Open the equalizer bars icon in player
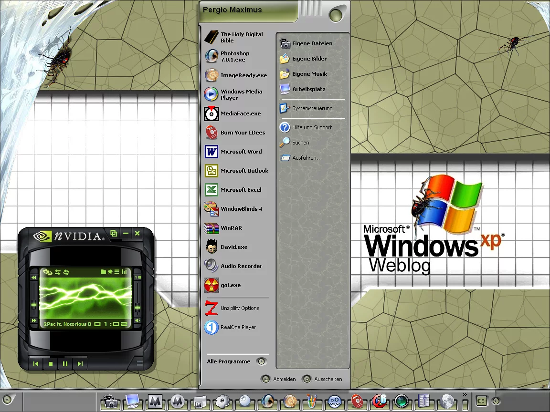The height and width of the screenshot is (412, 550). click(x=124, y=272)
